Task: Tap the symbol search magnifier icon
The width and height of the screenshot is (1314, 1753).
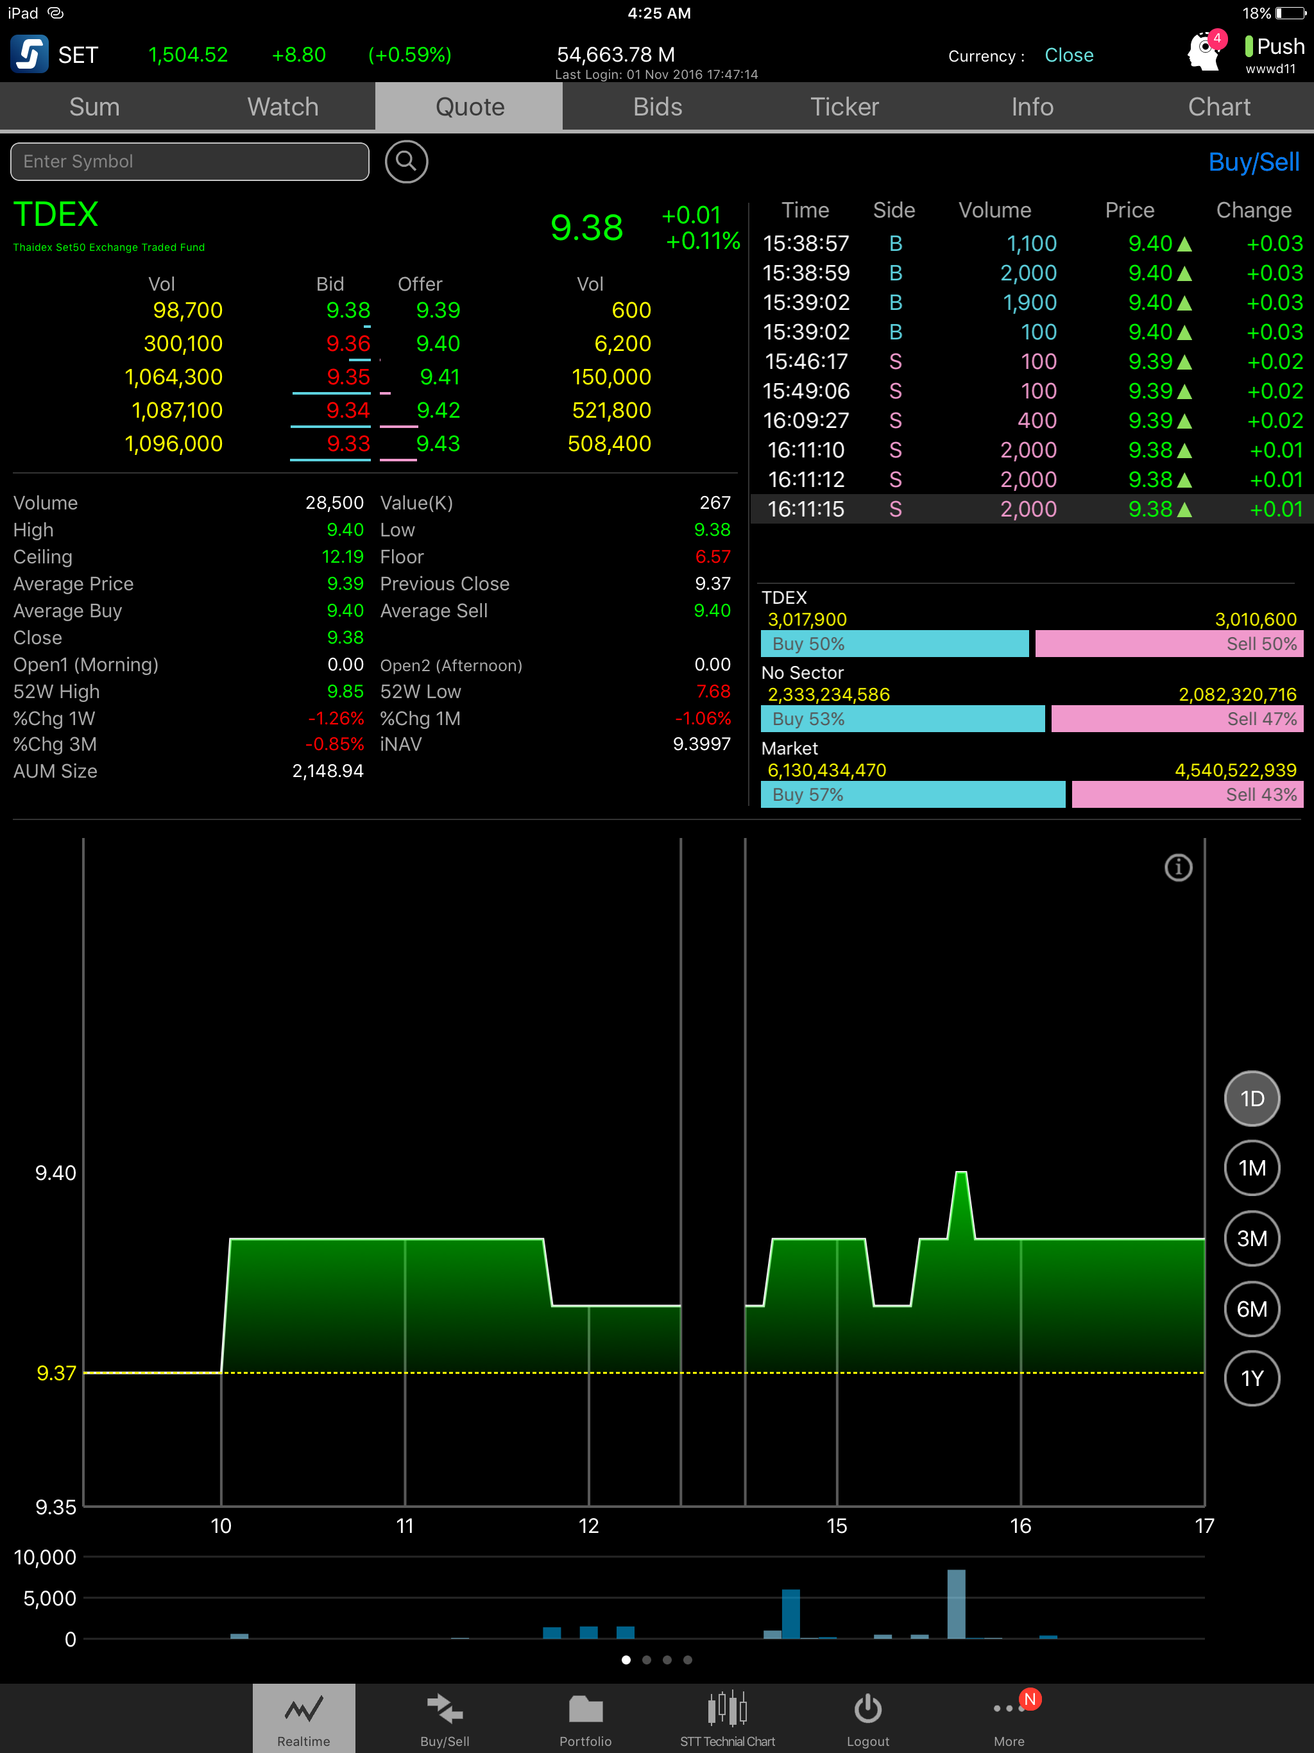Action: (407, 162)
